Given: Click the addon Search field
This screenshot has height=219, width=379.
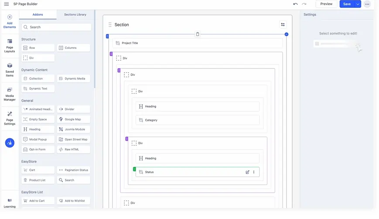Looking at the screenshot, I should coord(56,27).
